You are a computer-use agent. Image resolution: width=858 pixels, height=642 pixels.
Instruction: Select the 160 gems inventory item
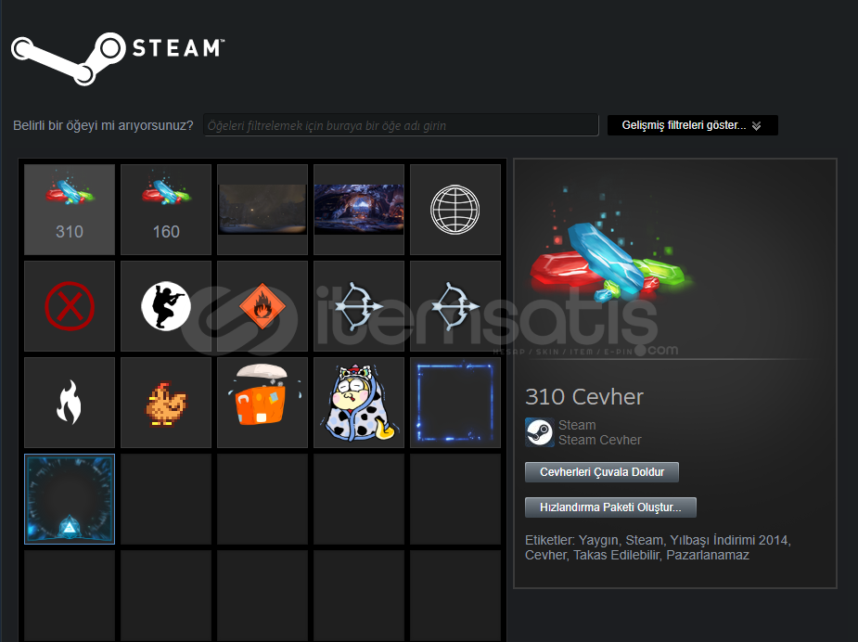coord(166,210)
